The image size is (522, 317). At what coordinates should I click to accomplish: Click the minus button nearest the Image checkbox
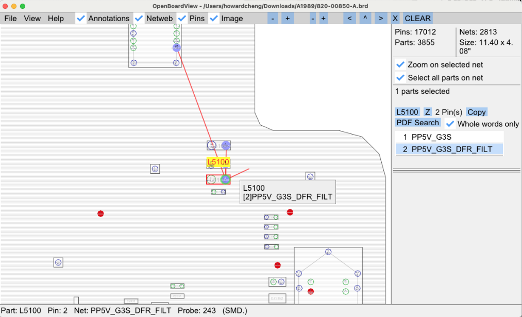pos(273,19)
